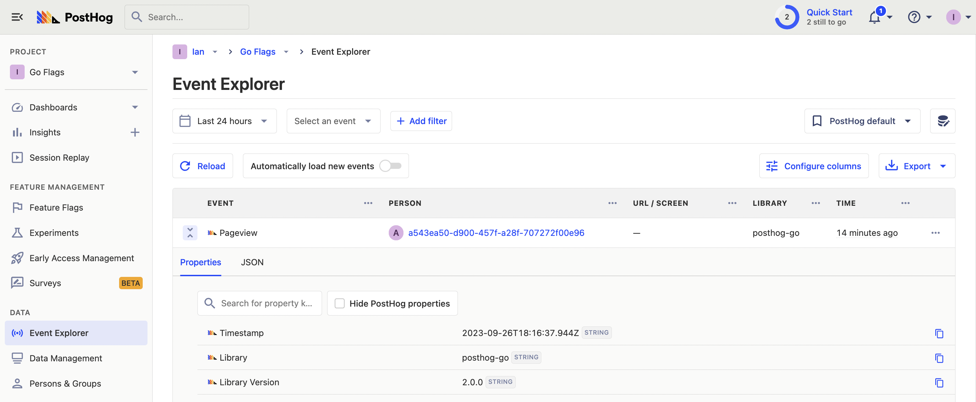Open the Select an event dropdown

tap(333, 121)
